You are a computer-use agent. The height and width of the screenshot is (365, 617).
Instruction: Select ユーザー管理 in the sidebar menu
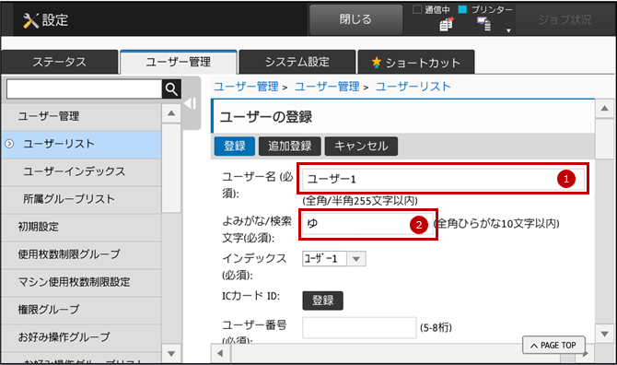tap(81, 116)
